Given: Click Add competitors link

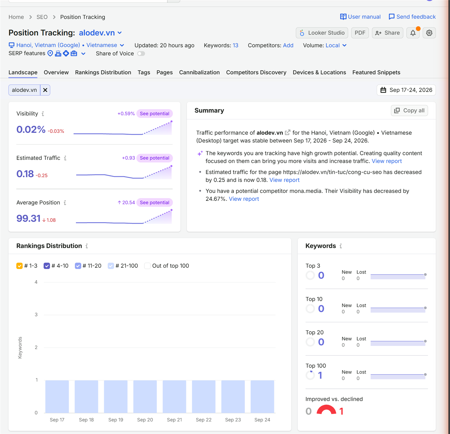Looking at the screenshot, I should point(288,45).
